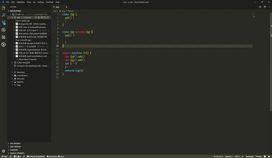Image resolution: width=272 pixels, height=158 pixels.
Task: Change the JavaScript language mode in status bar
Action: click(x=249, y=157)
